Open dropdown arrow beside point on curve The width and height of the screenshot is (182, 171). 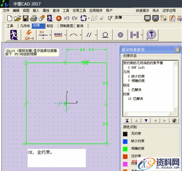80,35
